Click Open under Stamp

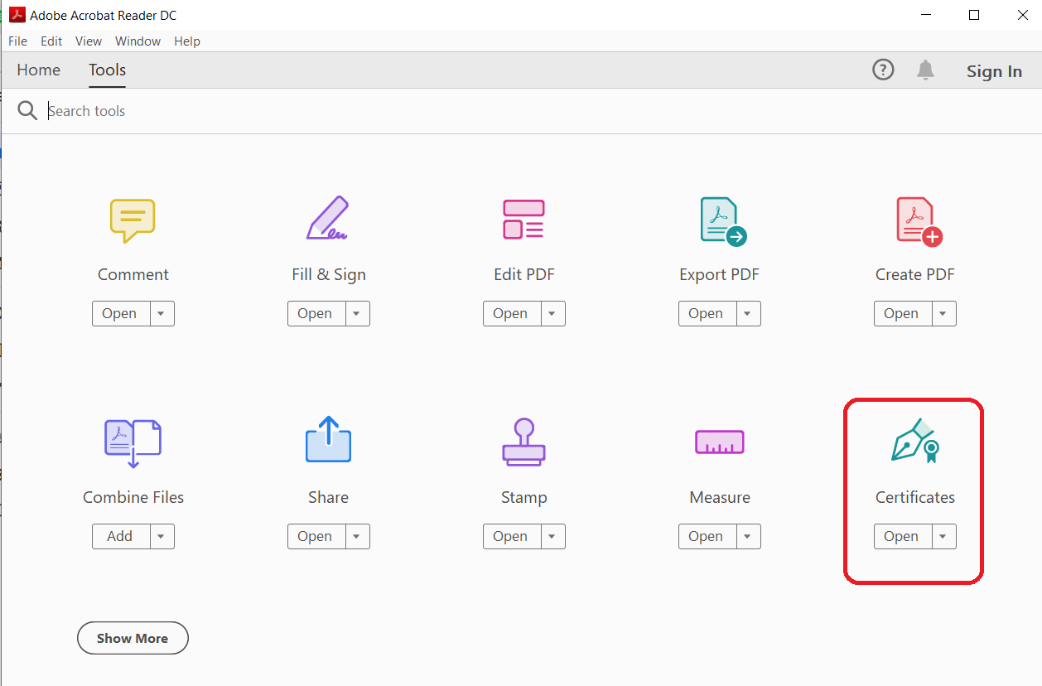tap(511, 537)
